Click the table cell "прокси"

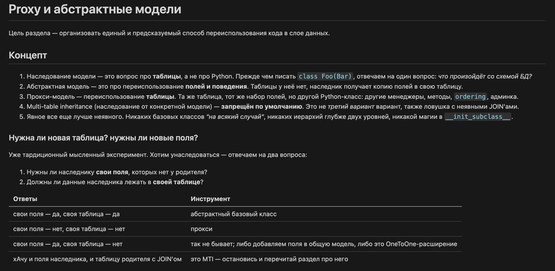coord(202,229)
